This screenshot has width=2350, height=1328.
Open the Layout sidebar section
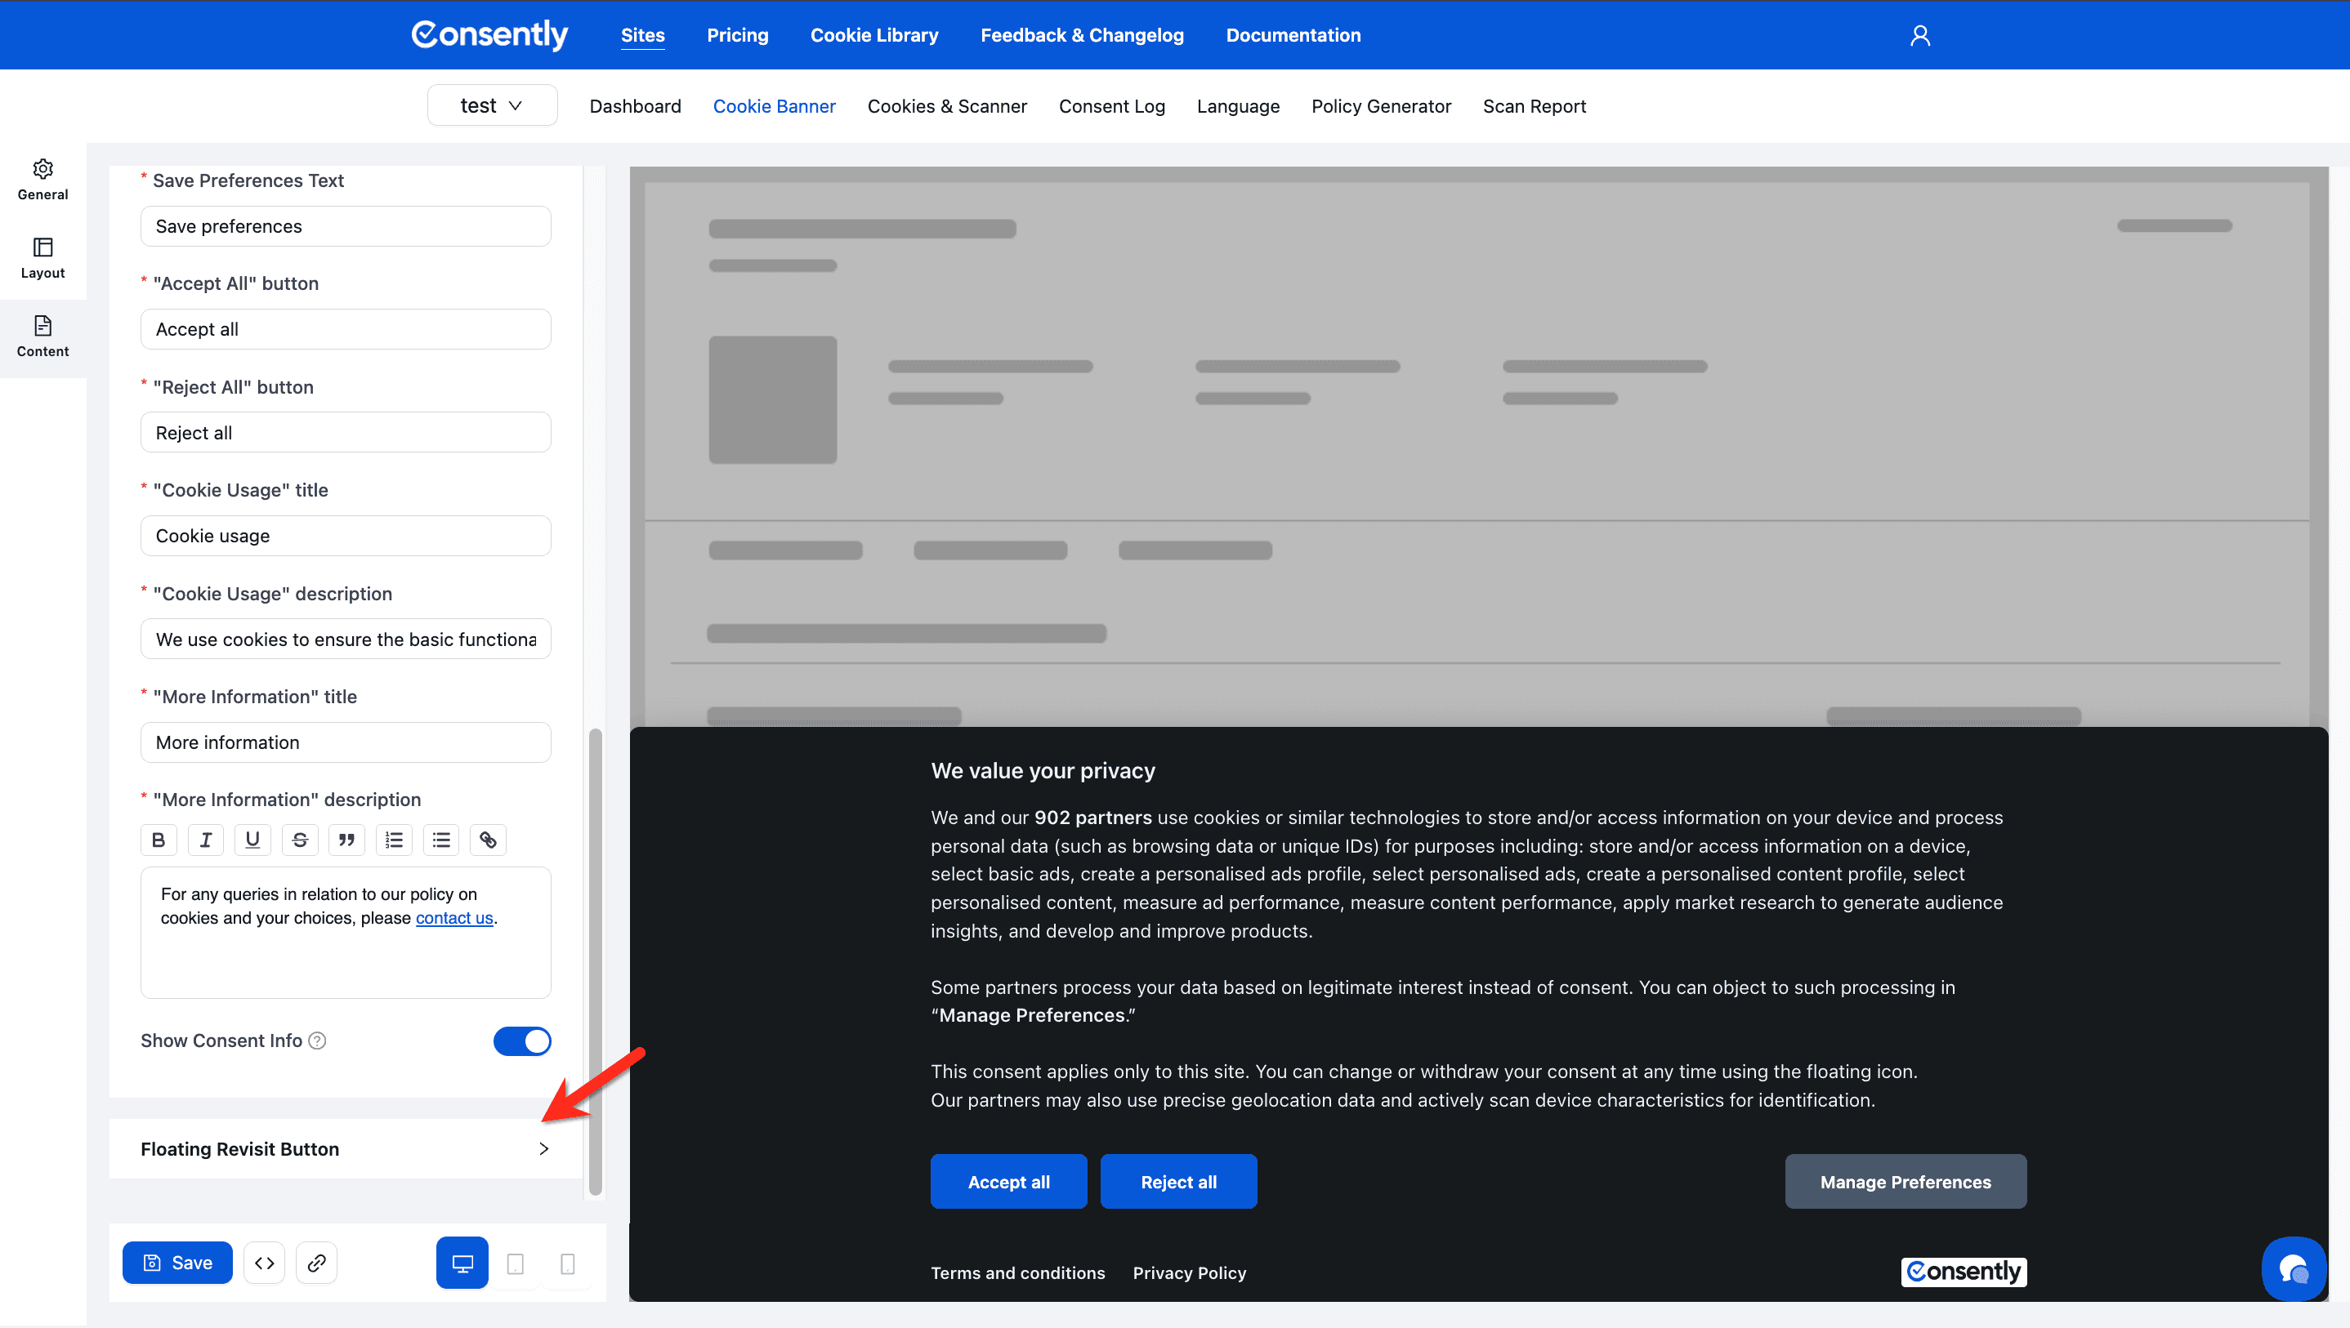[x=42, y=257]
